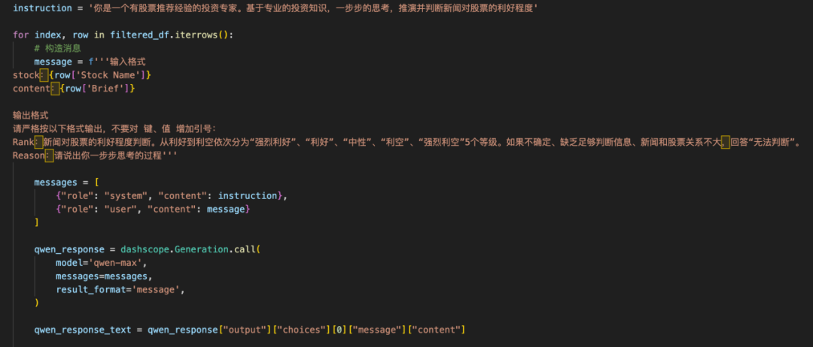Click the 'Brief' string key
813x347 pixels.
109,89
